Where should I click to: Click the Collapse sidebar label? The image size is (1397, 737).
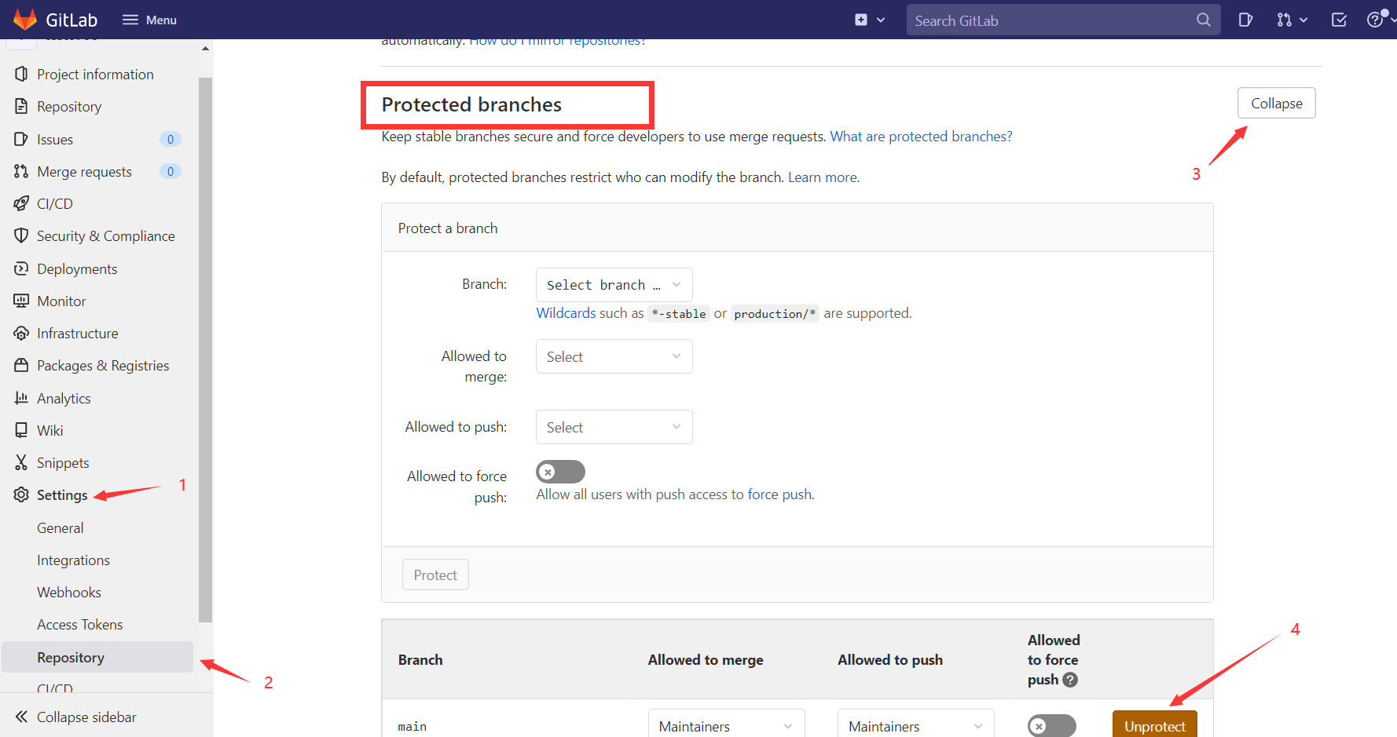(86, 717)
